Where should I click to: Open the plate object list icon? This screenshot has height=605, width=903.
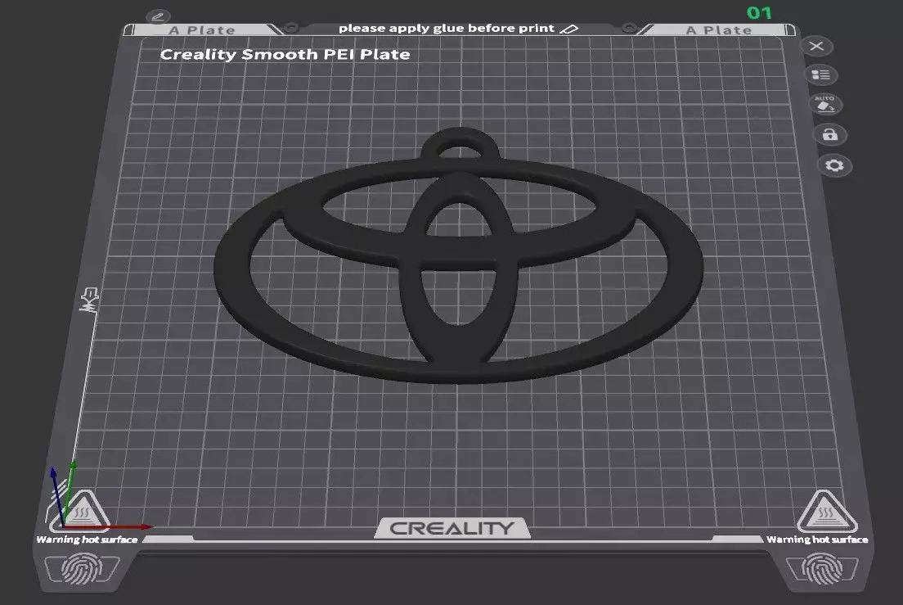click(820, 74)
